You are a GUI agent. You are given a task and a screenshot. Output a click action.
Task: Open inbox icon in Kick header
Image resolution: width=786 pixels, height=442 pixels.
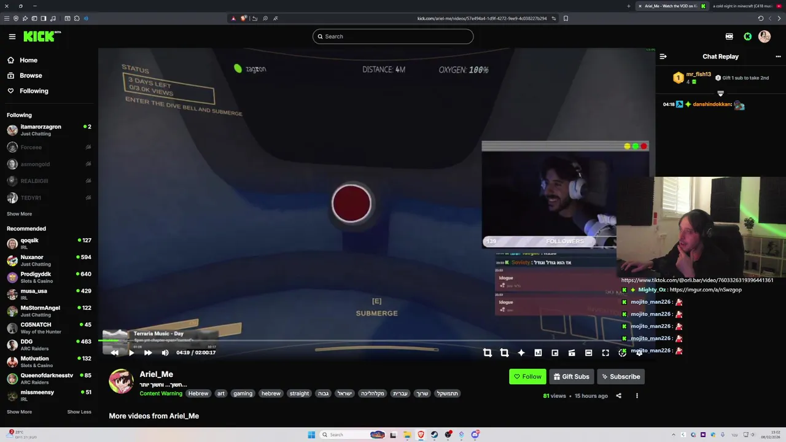click(730, 37)
